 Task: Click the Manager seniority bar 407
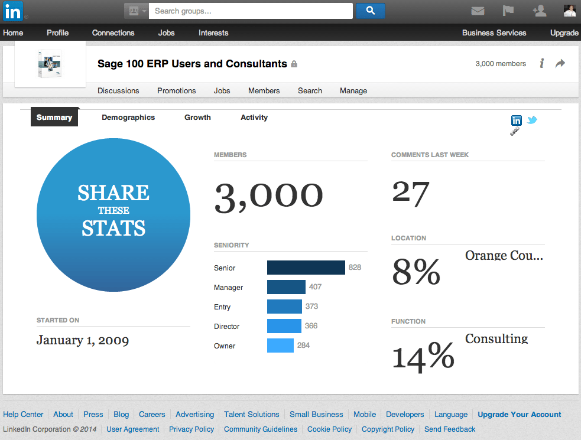click(286, 287)
